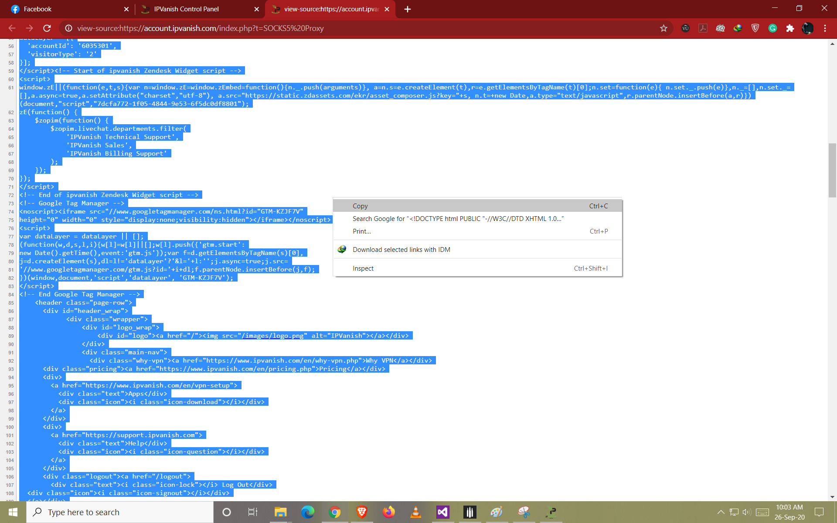Viewport: 837px width, 523px height.
Task: Open Snipping Tool from the taskbar
Action: click(524, 512)
